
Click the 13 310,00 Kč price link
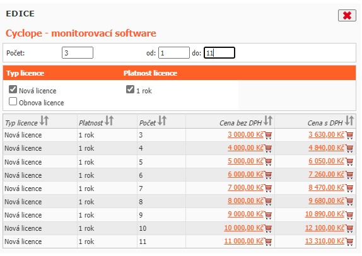(325, 241)
